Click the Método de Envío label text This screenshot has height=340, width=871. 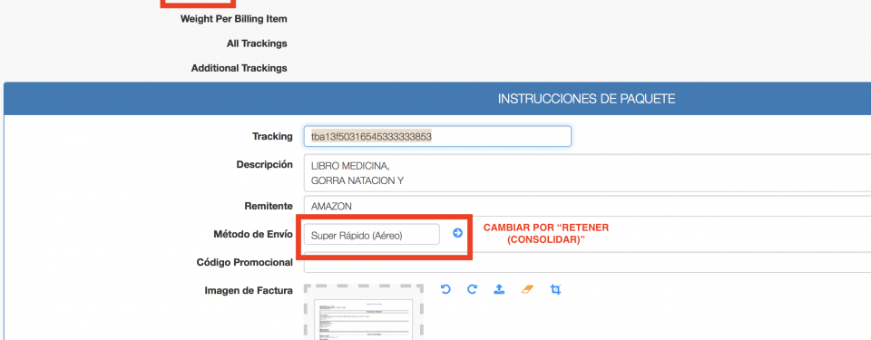[253, 234]
